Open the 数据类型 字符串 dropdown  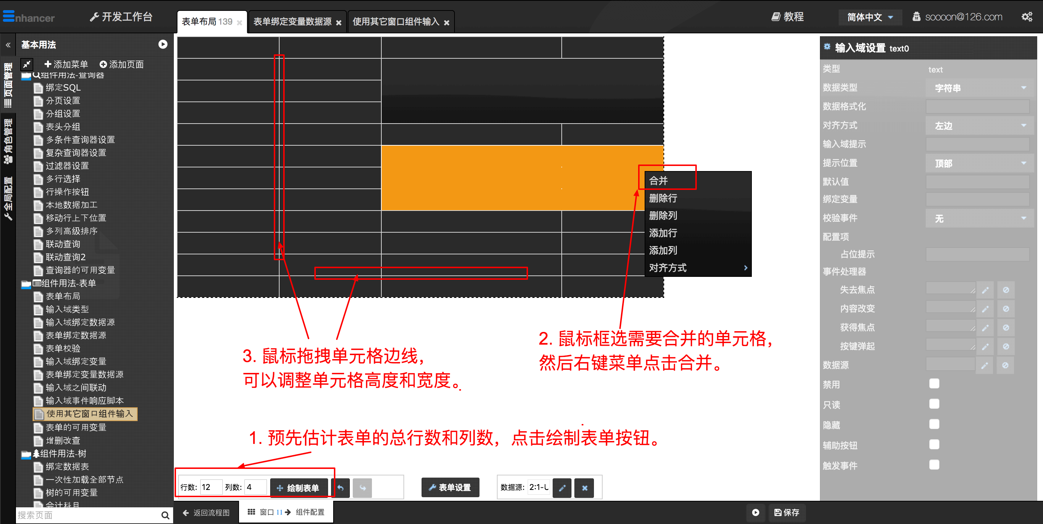980,88
